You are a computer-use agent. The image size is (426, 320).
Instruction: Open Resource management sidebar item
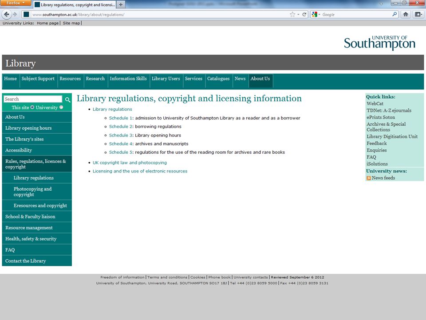click(37, 228)
